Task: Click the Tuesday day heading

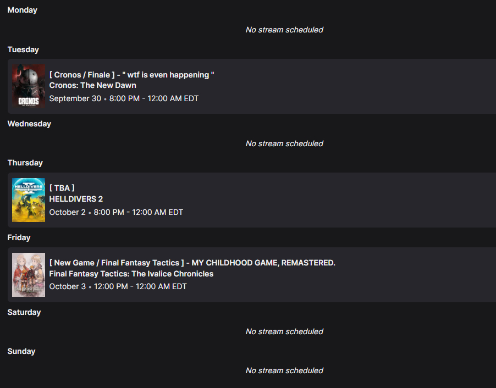Action: (x=23, y=49)
